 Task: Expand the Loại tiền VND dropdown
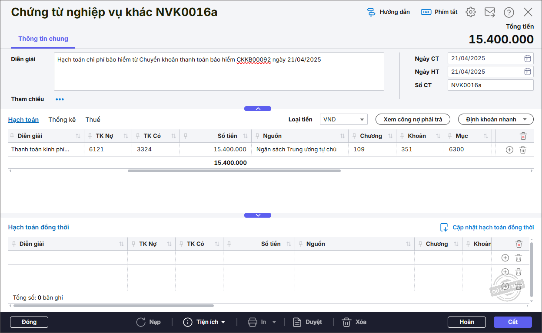pyautogui.click(x=362, y=119)
